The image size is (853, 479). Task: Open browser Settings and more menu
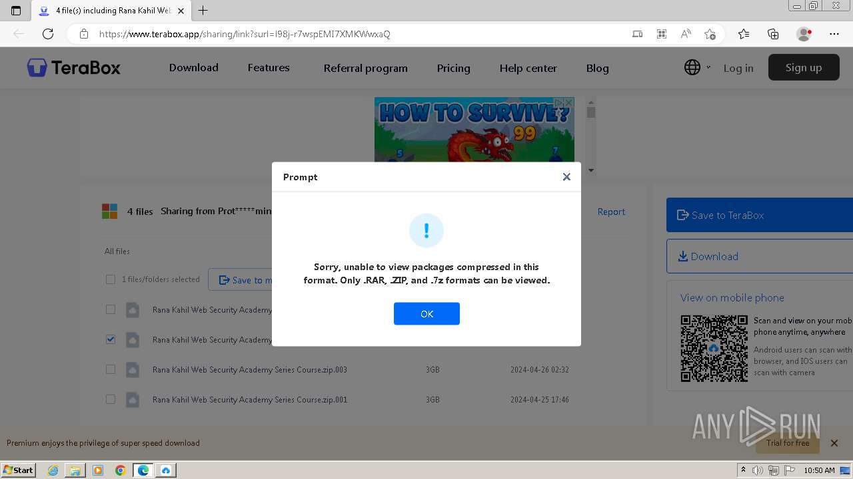[834, 34]
